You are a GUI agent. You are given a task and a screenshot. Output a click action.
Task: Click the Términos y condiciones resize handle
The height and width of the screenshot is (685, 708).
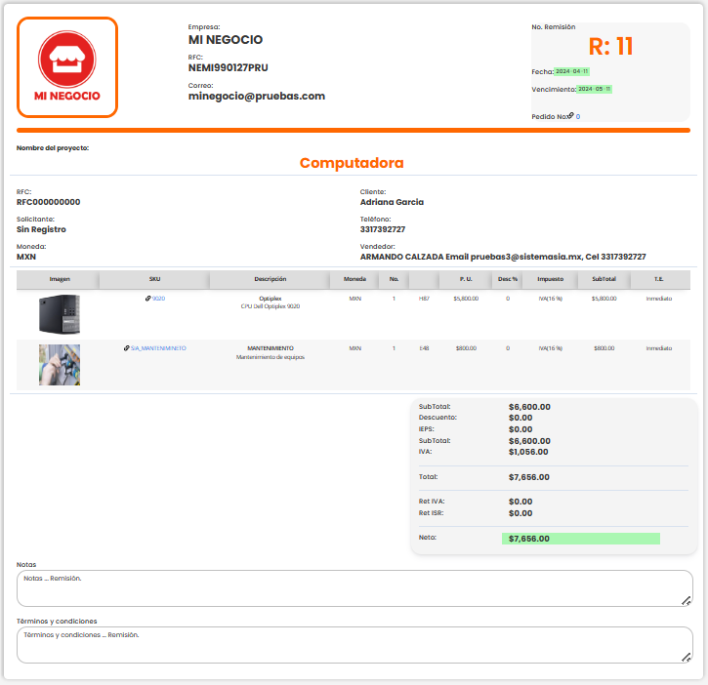tap(687, 656)
